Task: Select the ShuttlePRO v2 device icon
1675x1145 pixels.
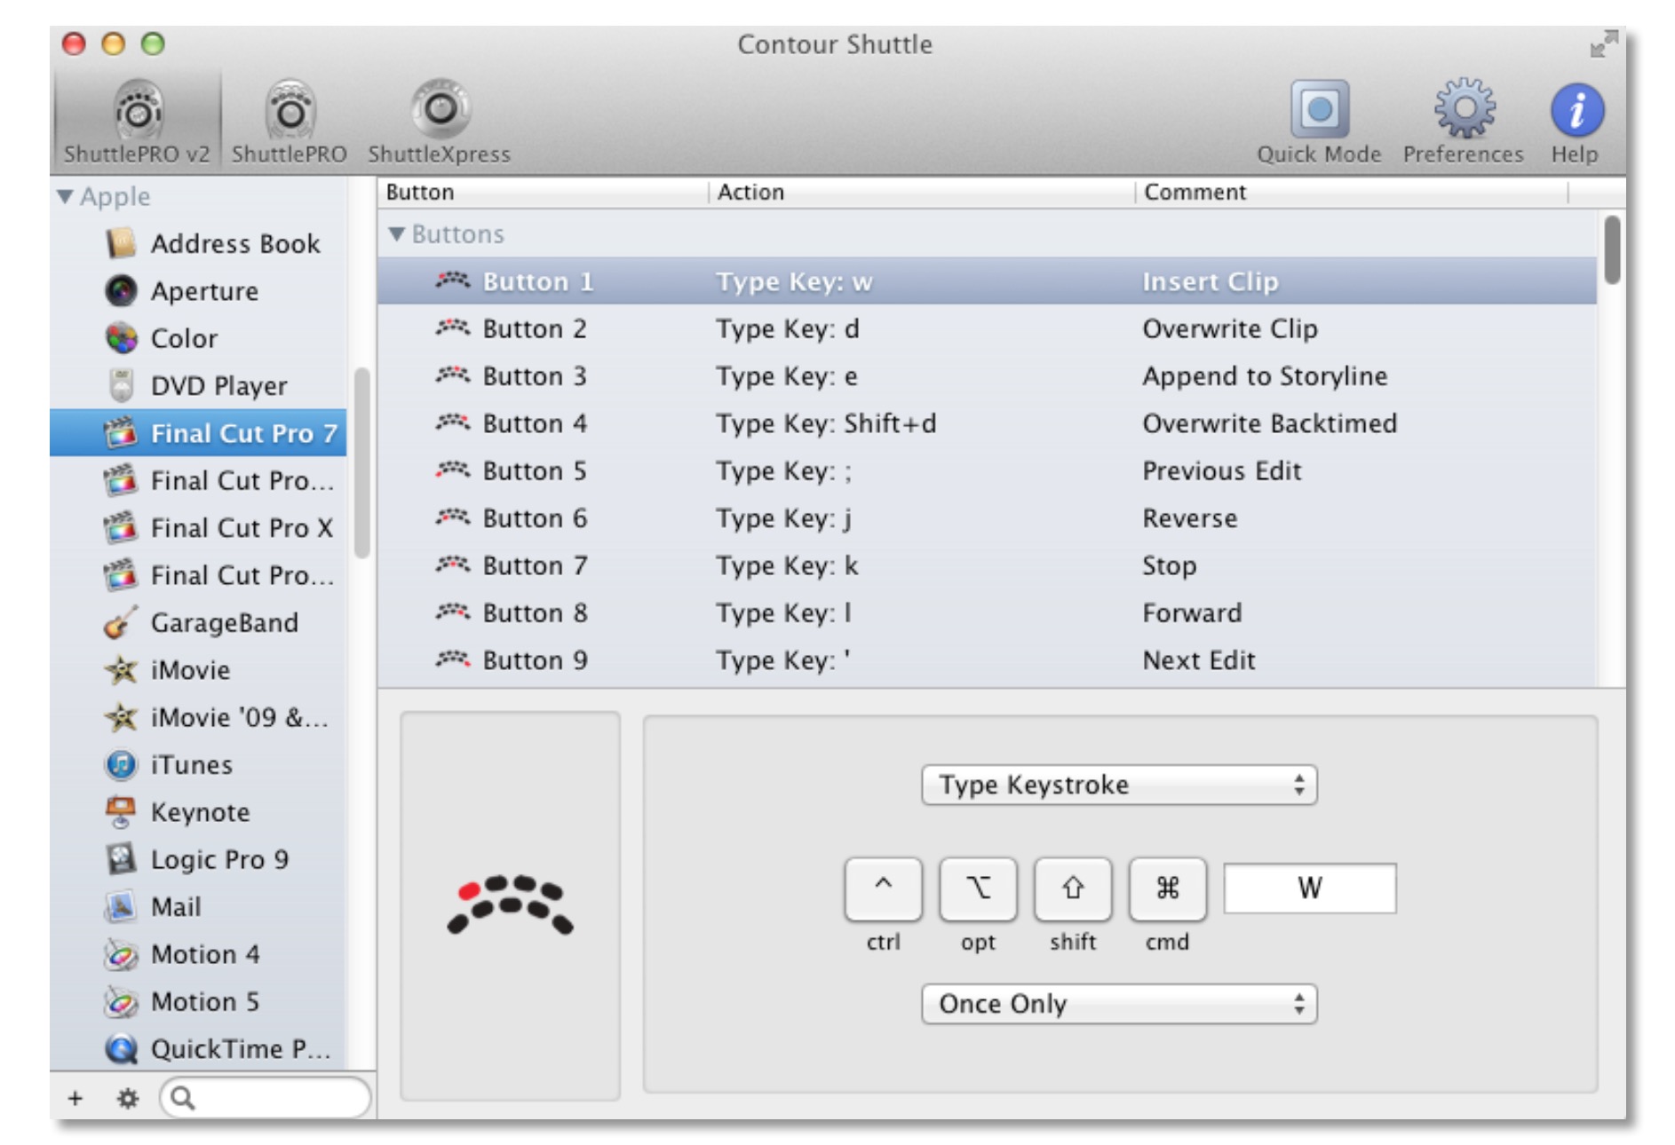Action: coord(137,120)
